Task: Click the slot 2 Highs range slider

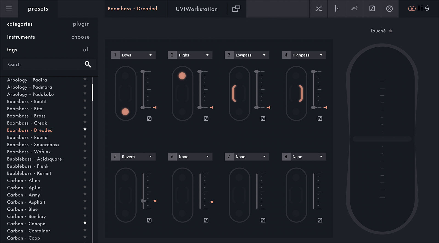Action: pyautogui.click(x=200, y=90)
